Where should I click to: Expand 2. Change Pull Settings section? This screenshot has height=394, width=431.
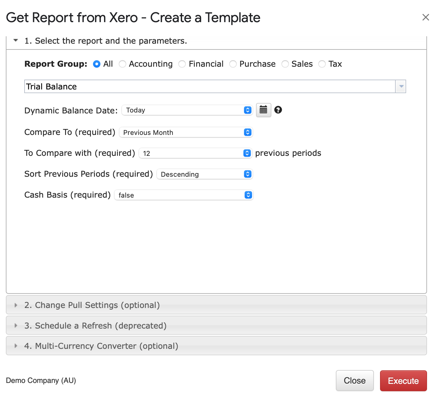216,305
